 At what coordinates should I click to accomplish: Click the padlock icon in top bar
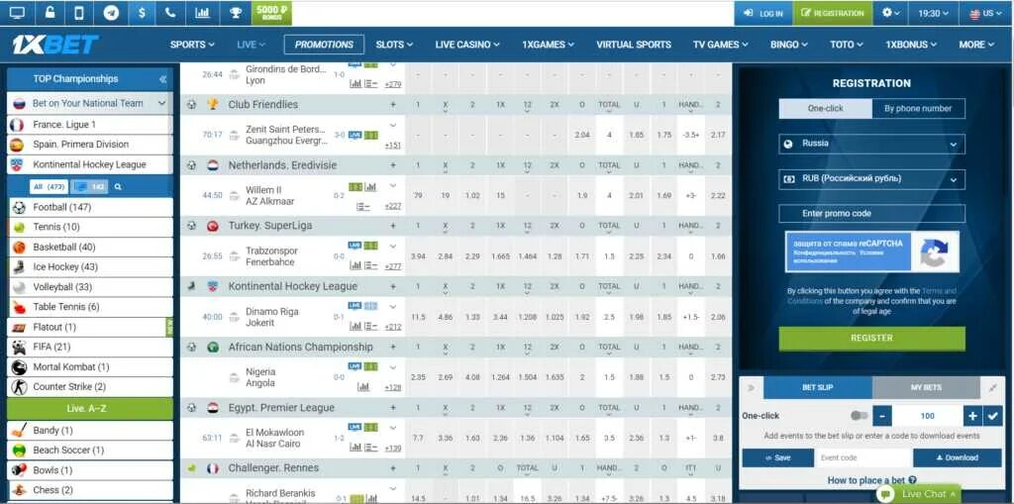50,13
